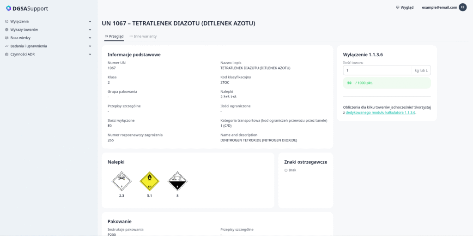
Task: Expand the Wykazy towarów chevron
Action: tap(90, 29)
